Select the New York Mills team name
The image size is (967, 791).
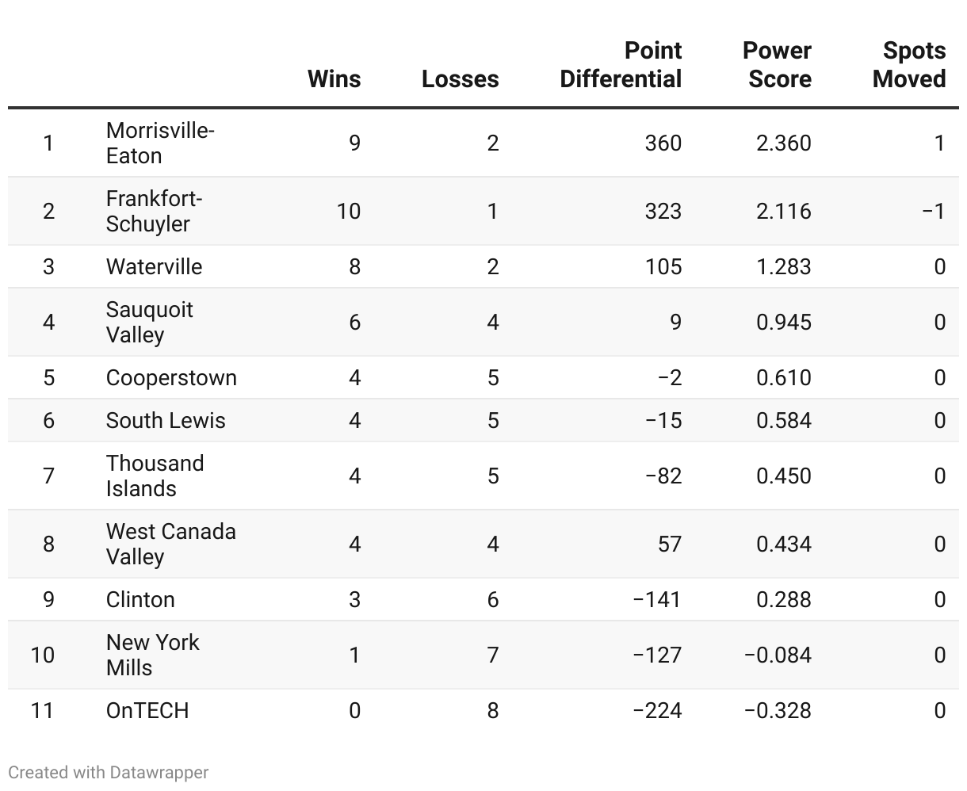tap(153, 655)
